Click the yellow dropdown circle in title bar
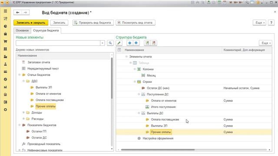 coord(7,3)
